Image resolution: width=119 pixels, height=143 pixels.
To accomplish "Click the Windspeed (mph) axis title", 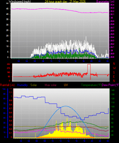I will pyautogui.click(x=19, y=2).
